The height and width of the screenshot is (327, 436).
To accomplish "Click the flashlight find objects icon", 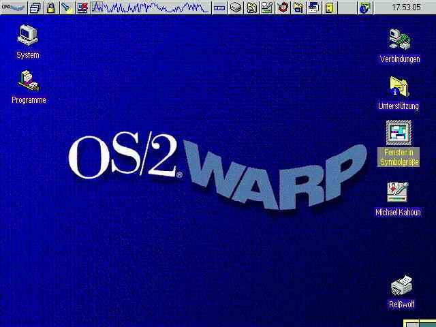I will (x=67, y=7).
